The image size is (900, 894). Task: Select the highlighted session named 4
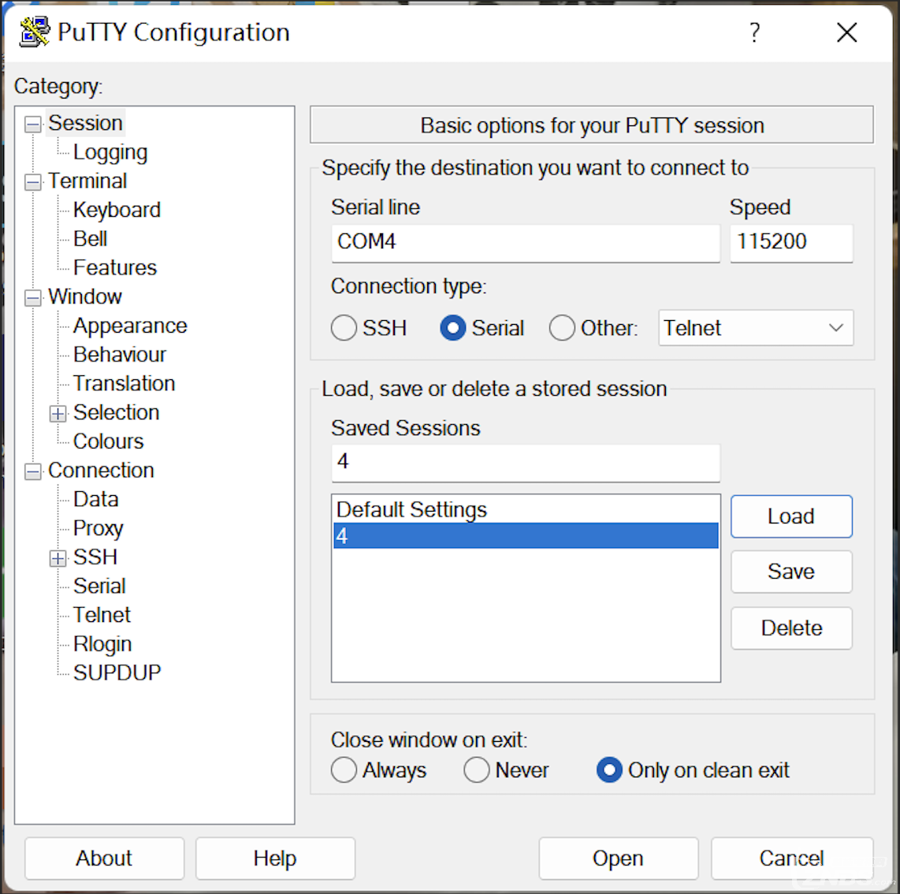525,536
